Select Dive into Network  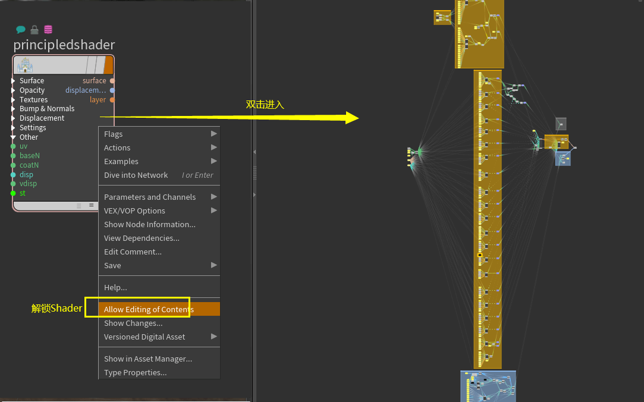click(x=159, y=175)
